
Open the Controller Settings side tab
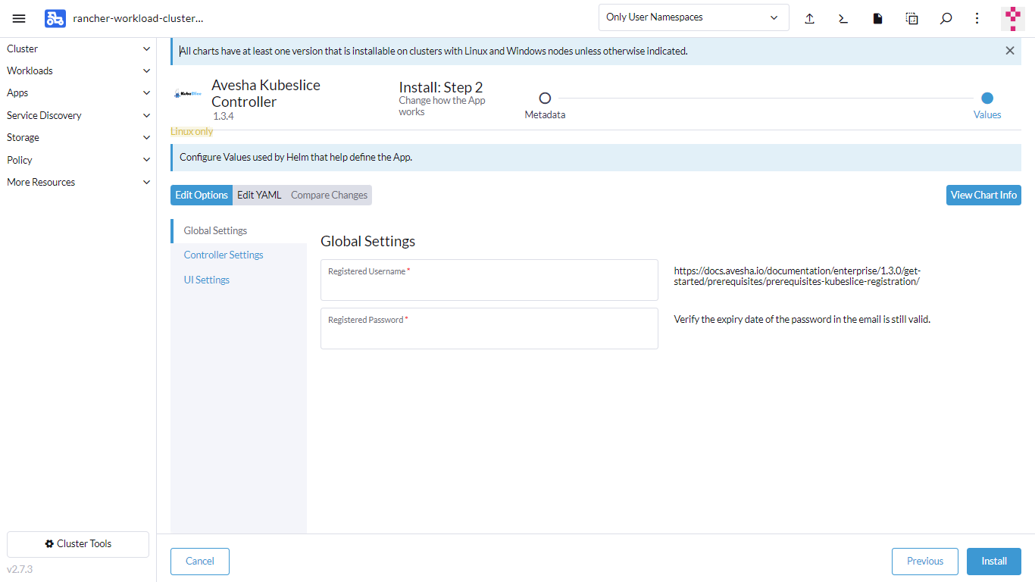pyautogui.click(x=239, y=255)
